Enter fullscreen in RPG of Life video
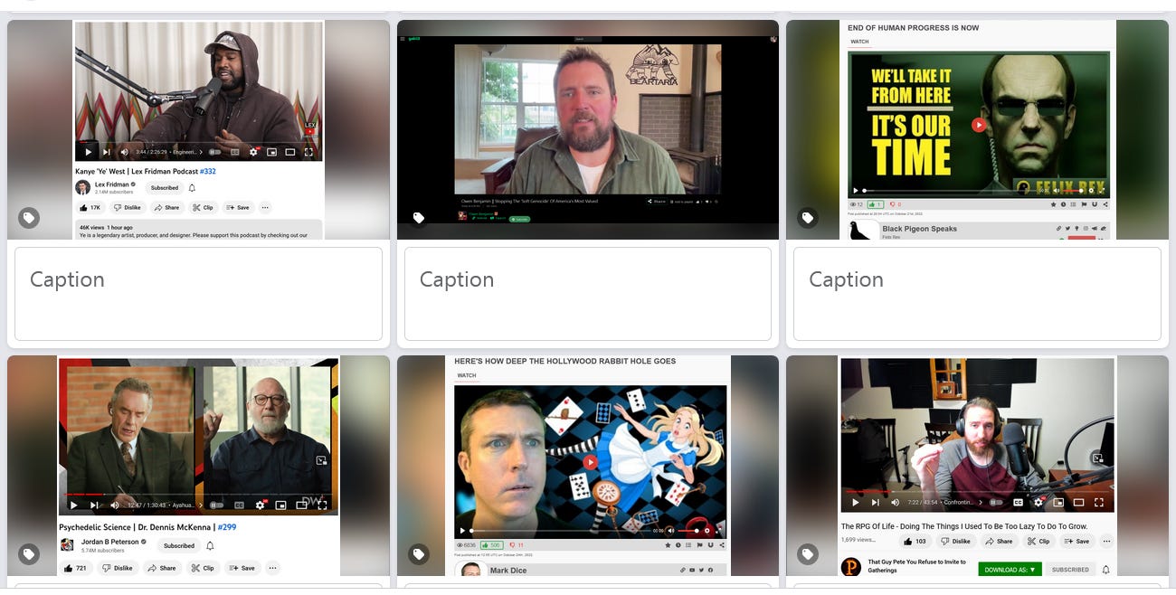This screenshot has width=1176, height=595. 1099,502
